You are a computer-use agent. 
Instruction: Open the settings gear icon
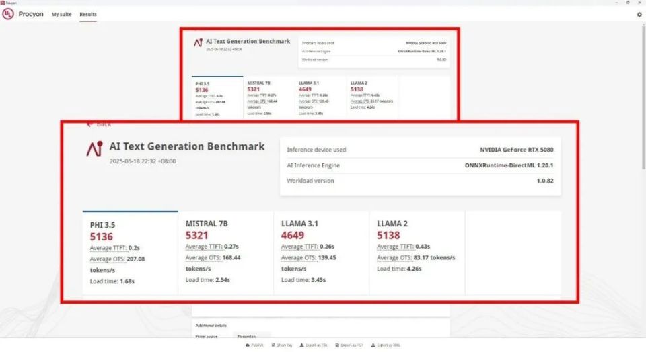click(639, 14)
